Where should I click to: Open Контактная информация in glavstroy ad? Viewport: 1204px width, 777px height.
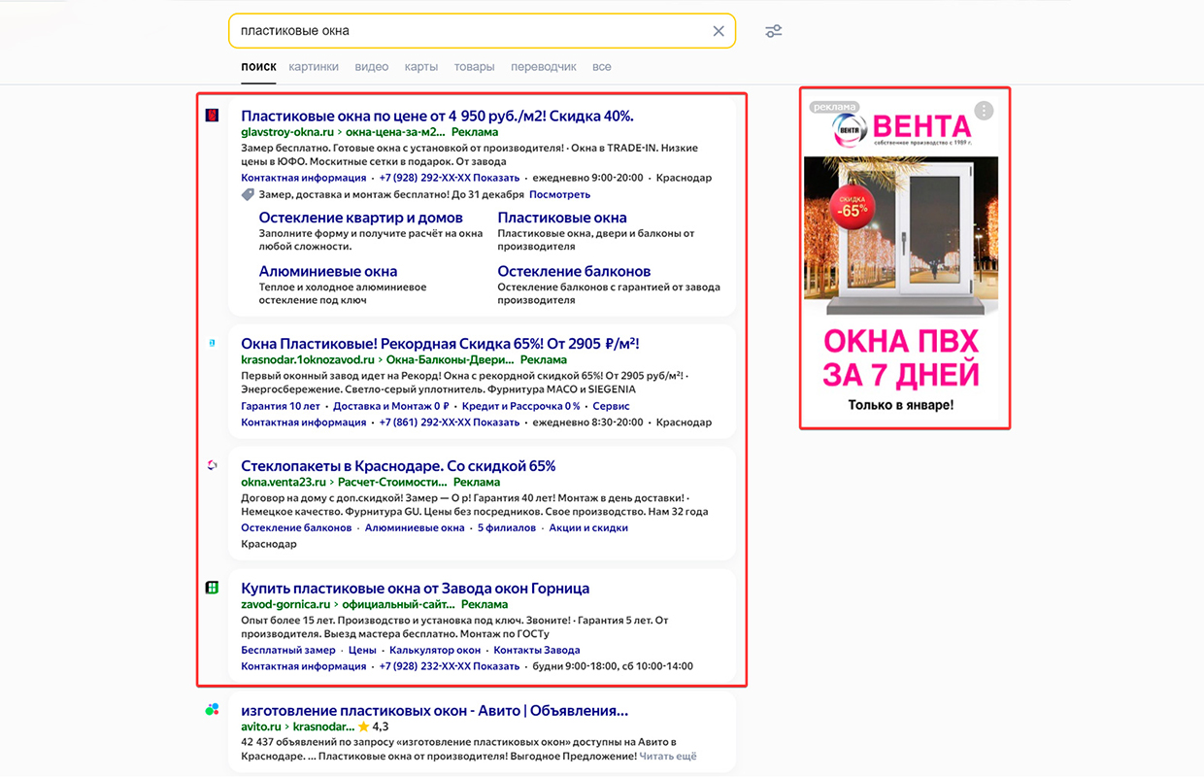click(x=304, y=178)
